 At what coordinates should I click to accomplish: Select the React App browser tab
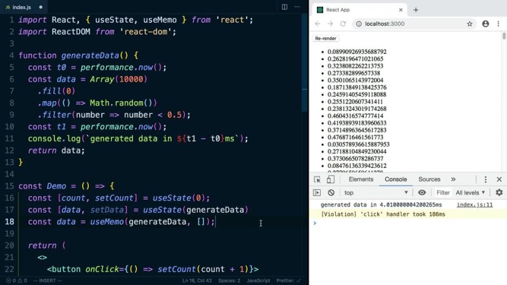point(359,10)
